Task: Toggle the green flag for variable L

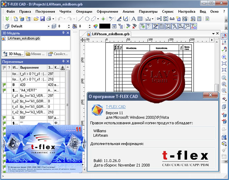Action: pyautogui.click(x=4, y=118)
